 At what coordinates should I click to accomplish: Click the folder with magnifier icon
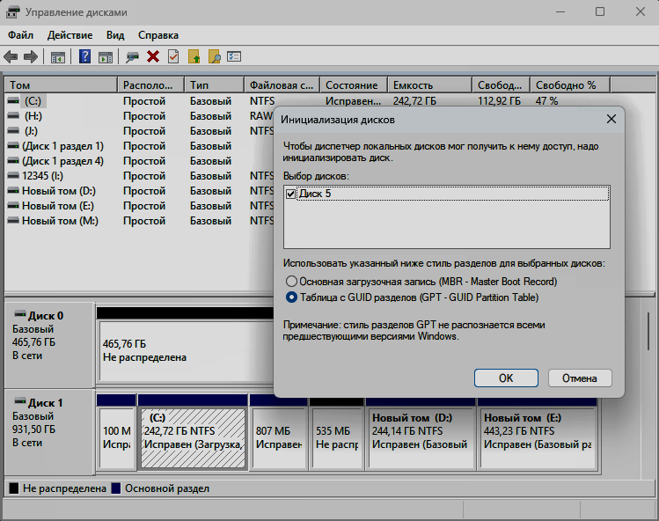[214, 56]
